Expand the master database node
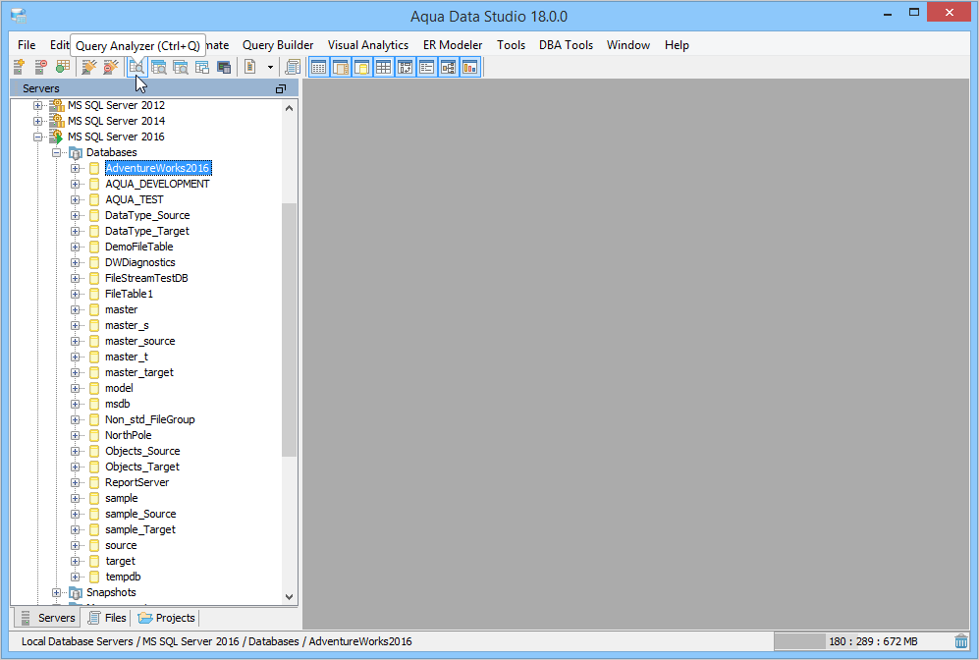This screenshot has height=660, width=979. 75,309
